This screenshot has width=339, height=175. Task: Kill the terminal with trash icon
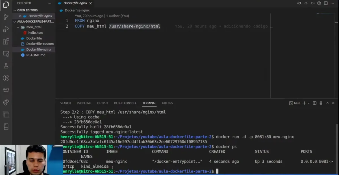point(321,103)
